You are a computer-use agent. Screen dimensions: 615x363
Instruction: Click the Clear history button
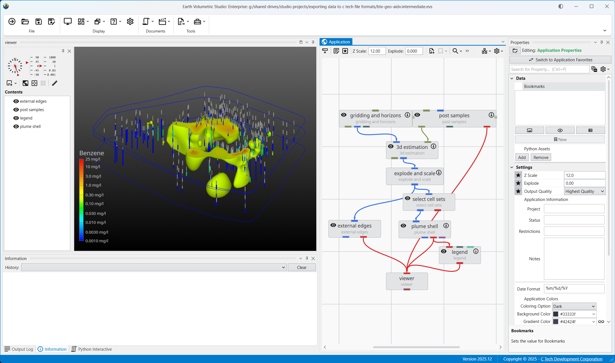pos(301,268)
